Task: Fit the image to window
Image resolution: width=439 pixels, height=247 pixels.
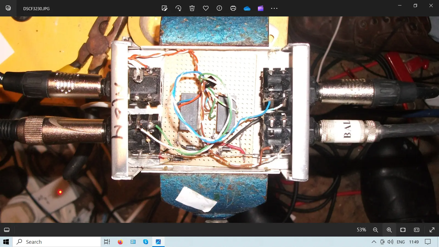Action: pos(403,230)
